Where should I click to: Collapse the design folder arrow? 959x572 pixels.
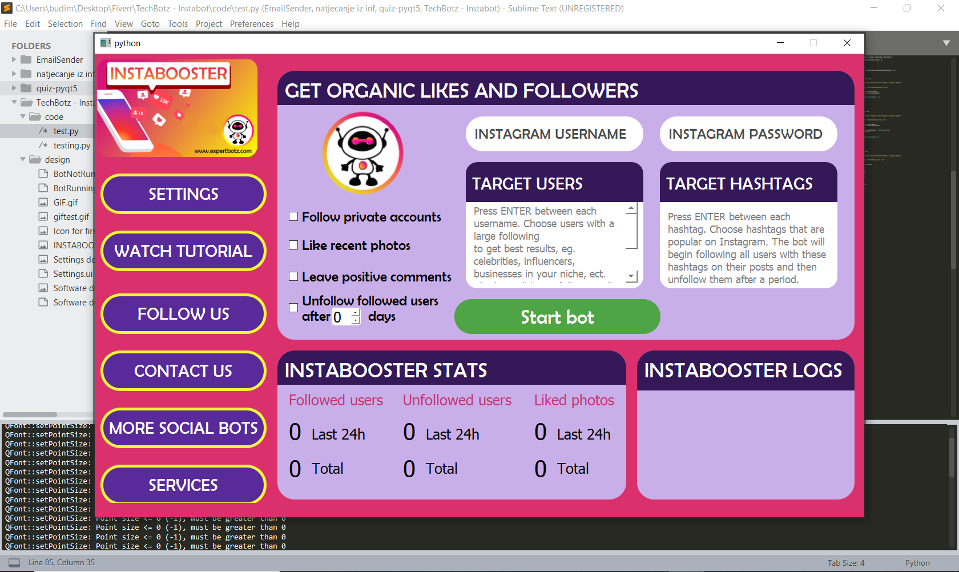23,159
